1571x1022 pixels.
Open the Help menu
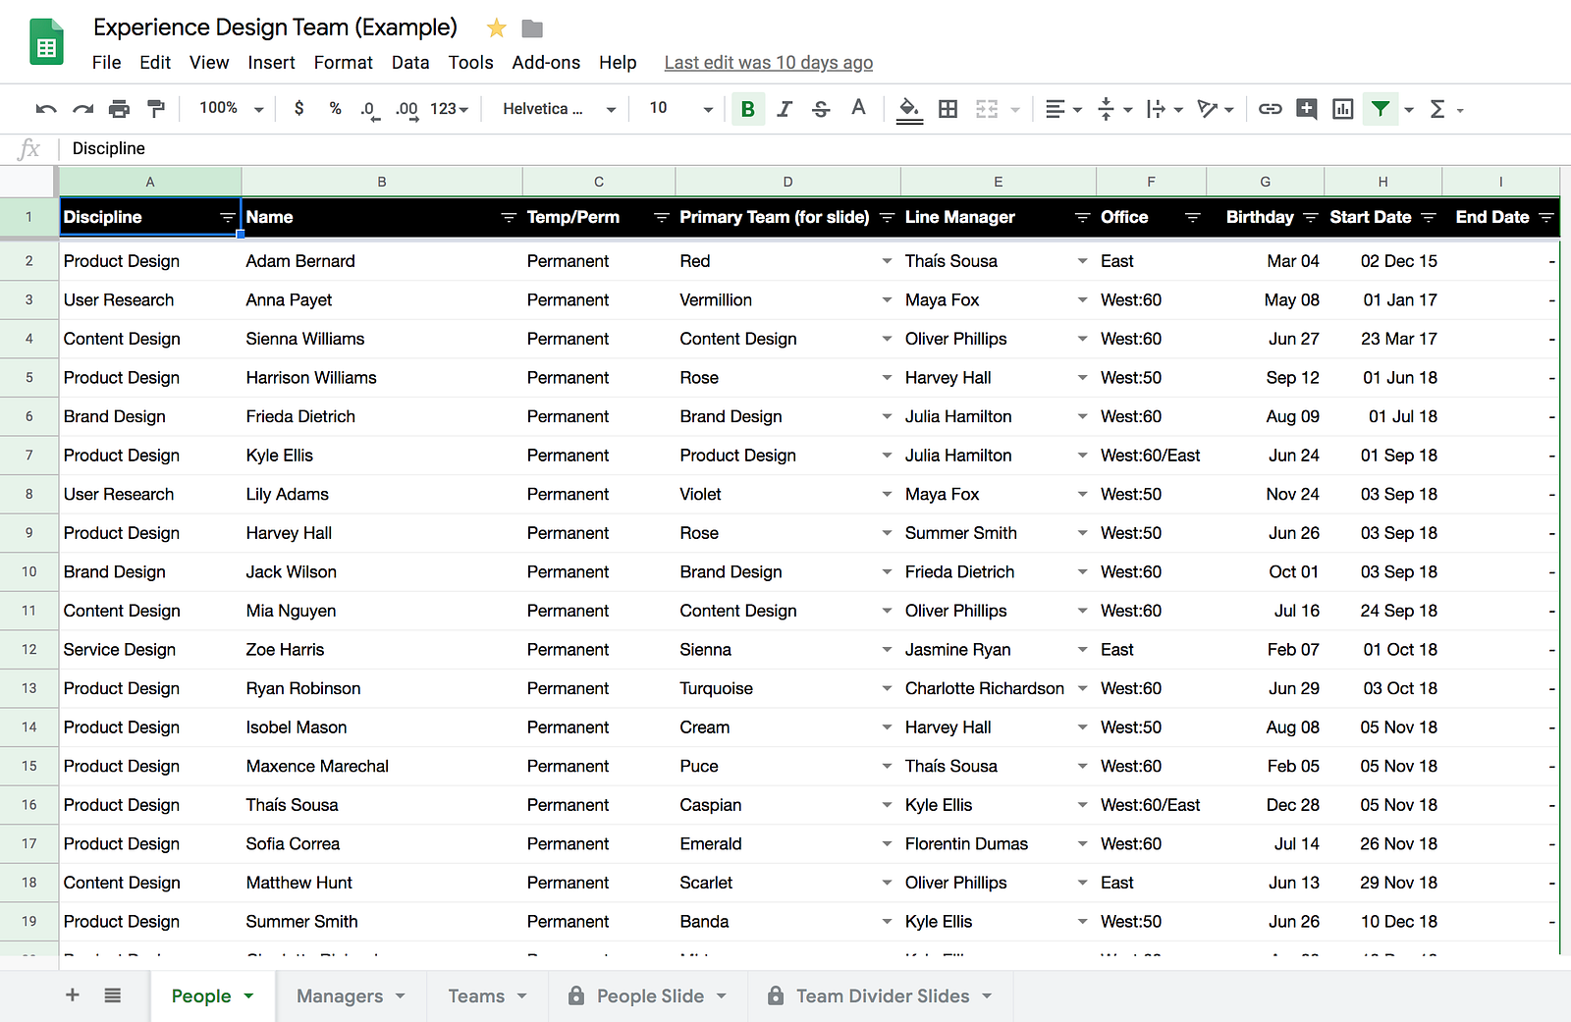pyautogui.click(x=618, y=63)
